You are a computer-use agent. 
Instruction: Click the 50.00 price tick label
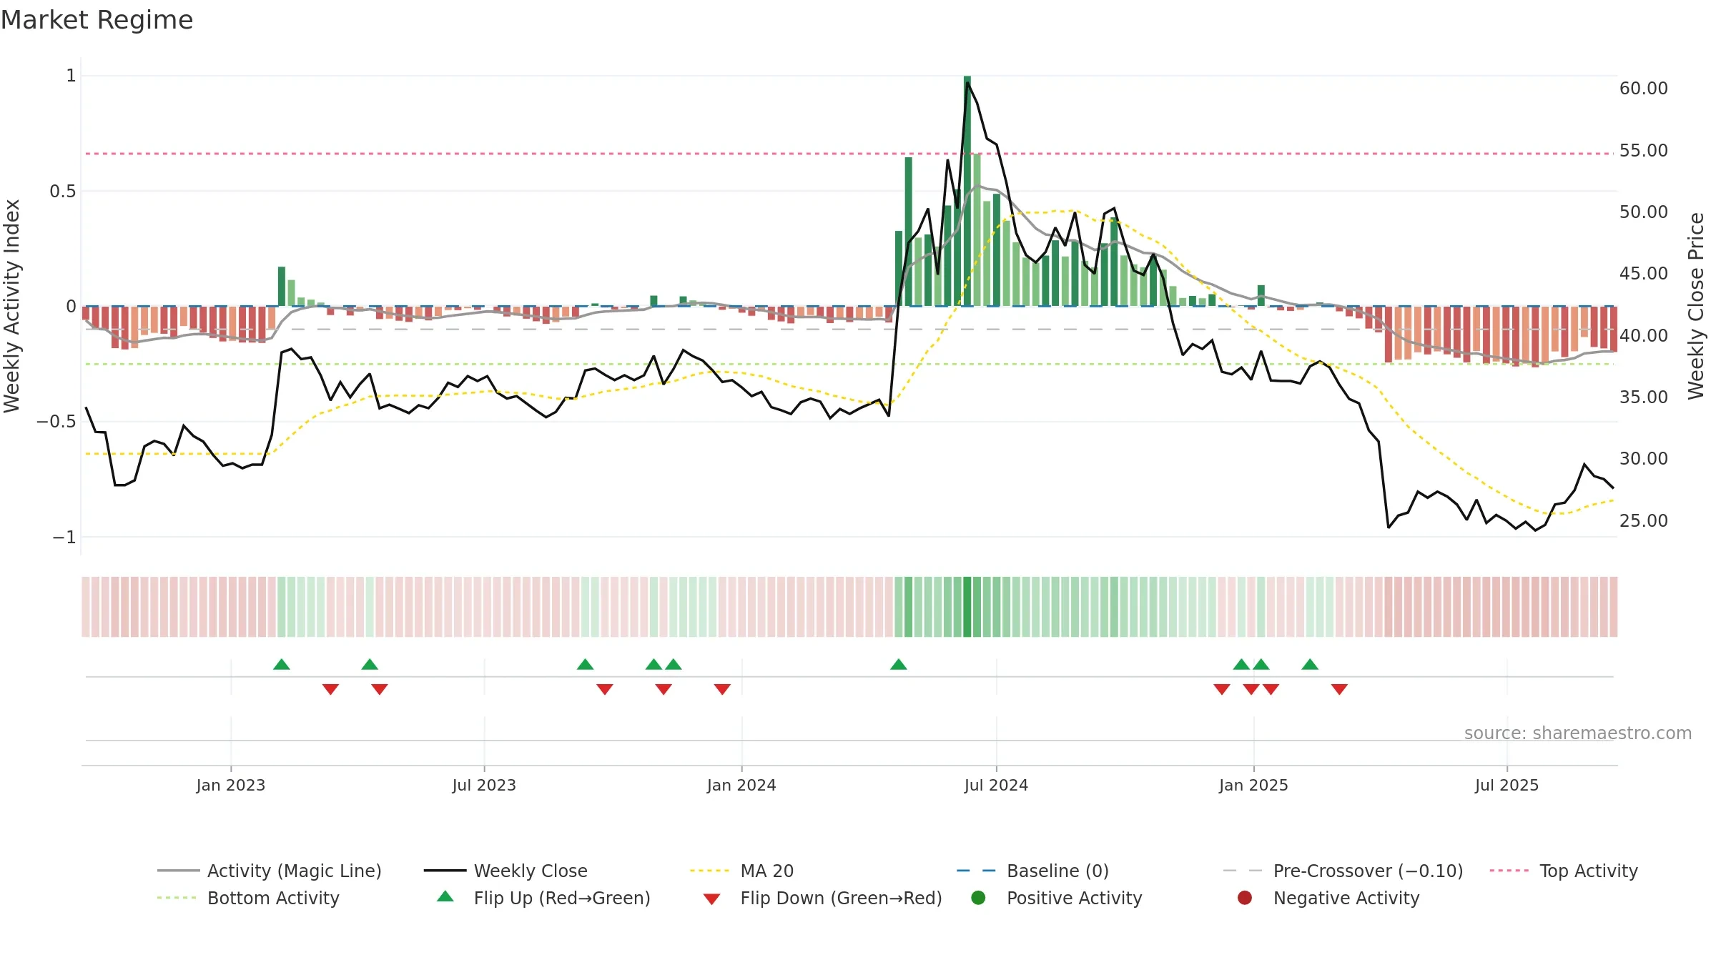[1644, 212]
